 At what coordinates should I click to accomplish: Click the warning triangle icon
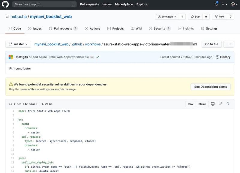[x=11, y=84]
